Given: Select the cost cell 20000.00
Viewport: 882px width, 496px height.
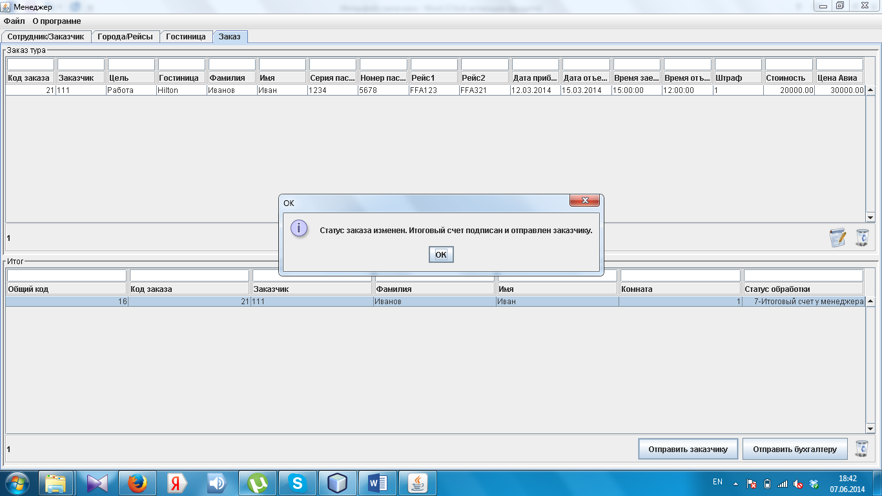Looking at the screenshot, I should [789, 90].
